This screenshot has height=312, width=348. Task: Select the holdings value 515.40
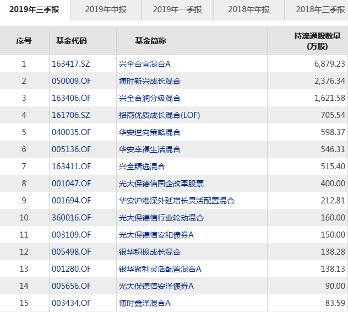click(333, 166)
